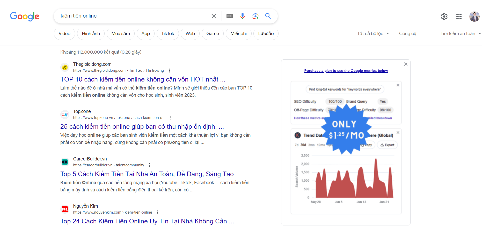Open 25 cách kiếm tiền online result

(x=142, y=126)
